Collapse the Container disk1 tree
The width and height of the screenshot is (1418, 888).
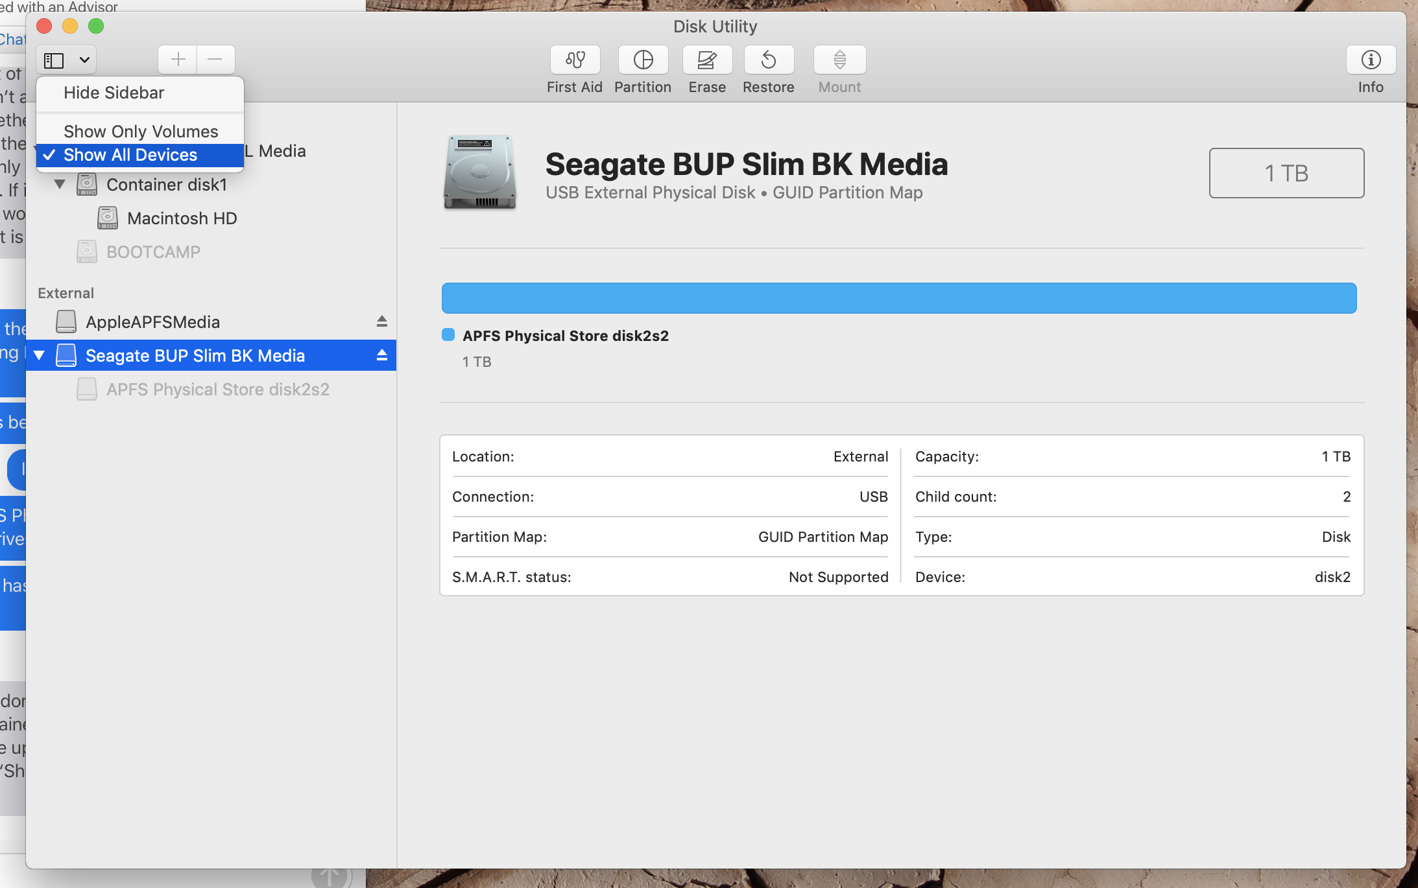(x=60, y=185)
